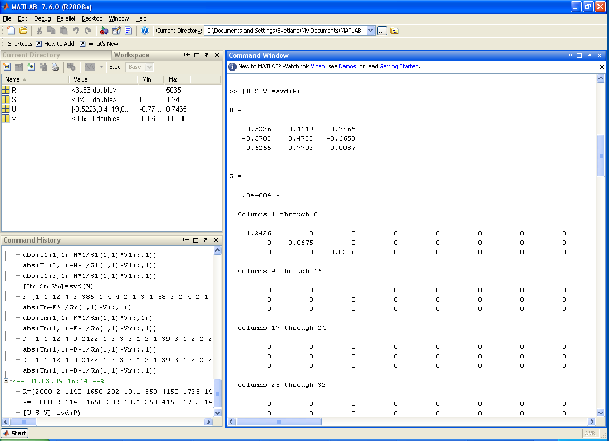Image resolution: width=609 pixels, height=441 pixels.
Task: Open the Getting Started link
Action: point(399,67)
